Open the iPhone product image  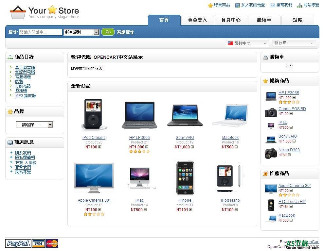click(185, 178)
